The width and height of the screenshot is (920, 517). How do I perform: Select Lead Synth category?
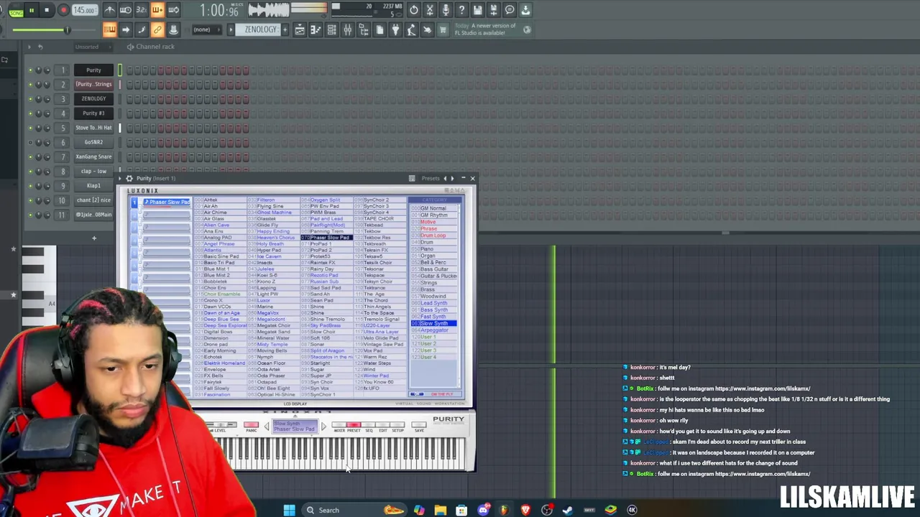pos(433,303)
